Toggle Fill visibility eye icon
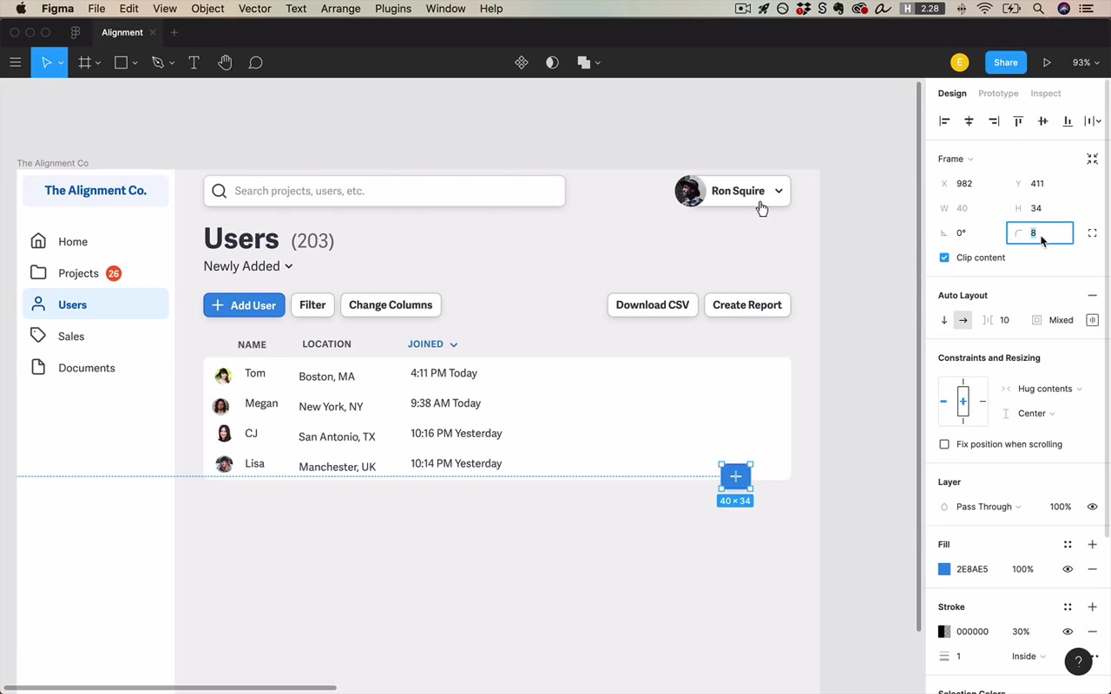The height and width of the screenshot is (694, 1111). click(1068, 569)
